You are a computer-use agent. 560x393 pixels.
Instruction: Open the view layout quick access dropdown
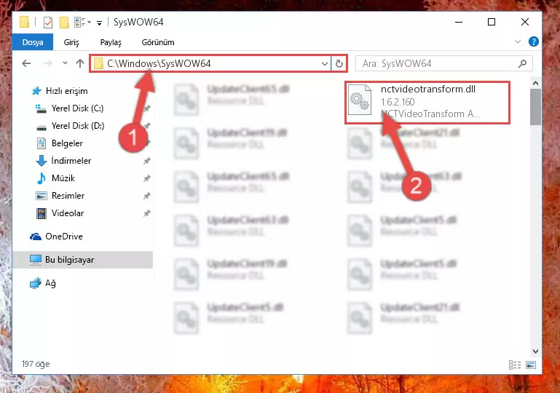tap(82, 22)
